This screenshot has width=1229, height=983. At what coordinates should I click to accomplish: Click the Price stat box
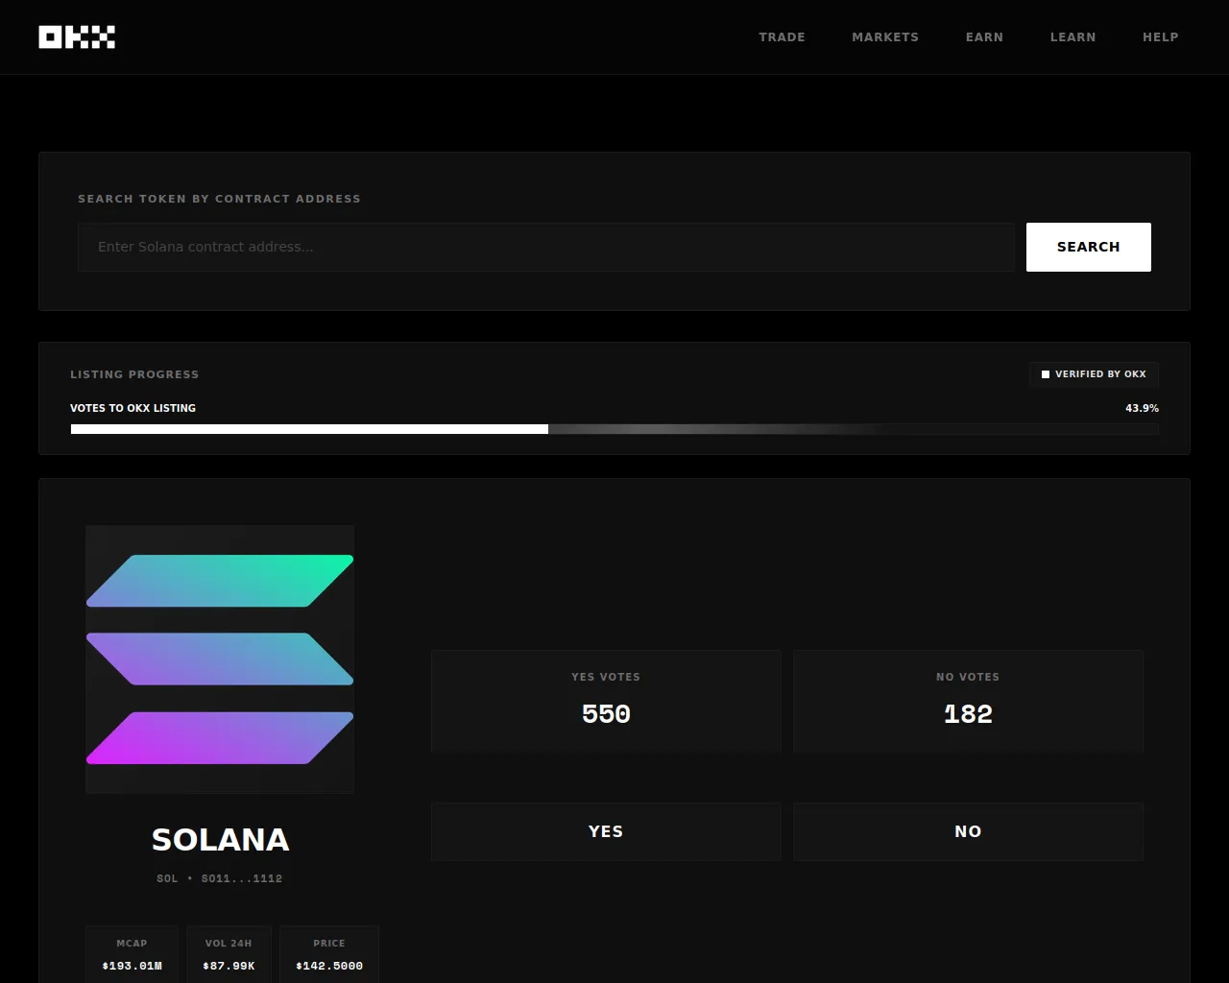329,954
